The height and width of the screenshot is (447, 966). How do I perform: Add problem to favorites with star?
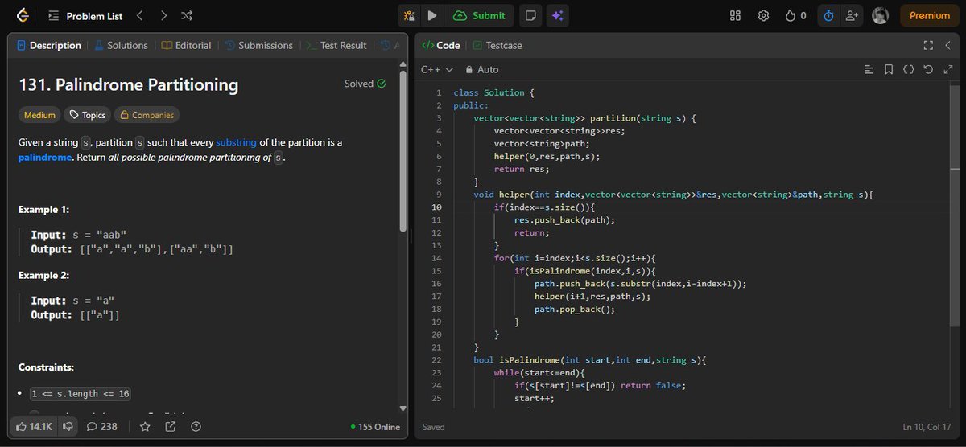pos(145,426)
